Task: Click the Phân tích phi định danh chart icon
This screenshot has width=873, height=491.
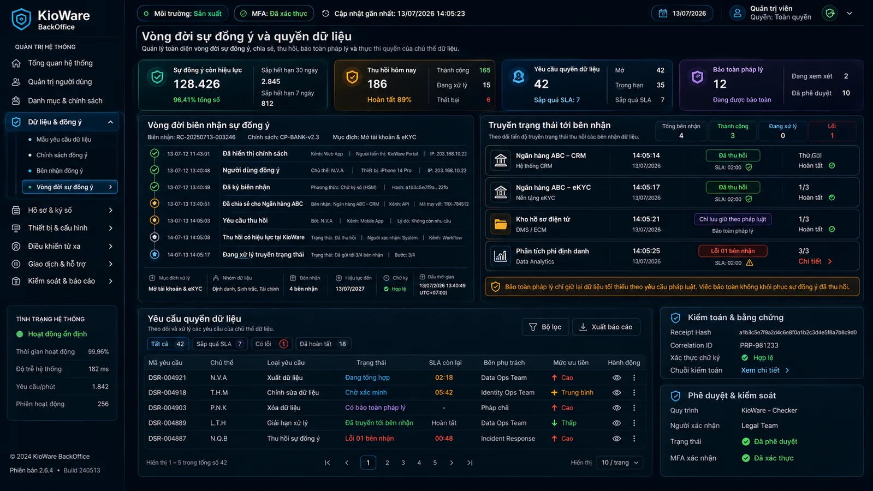Action: (x=501, y=255)
